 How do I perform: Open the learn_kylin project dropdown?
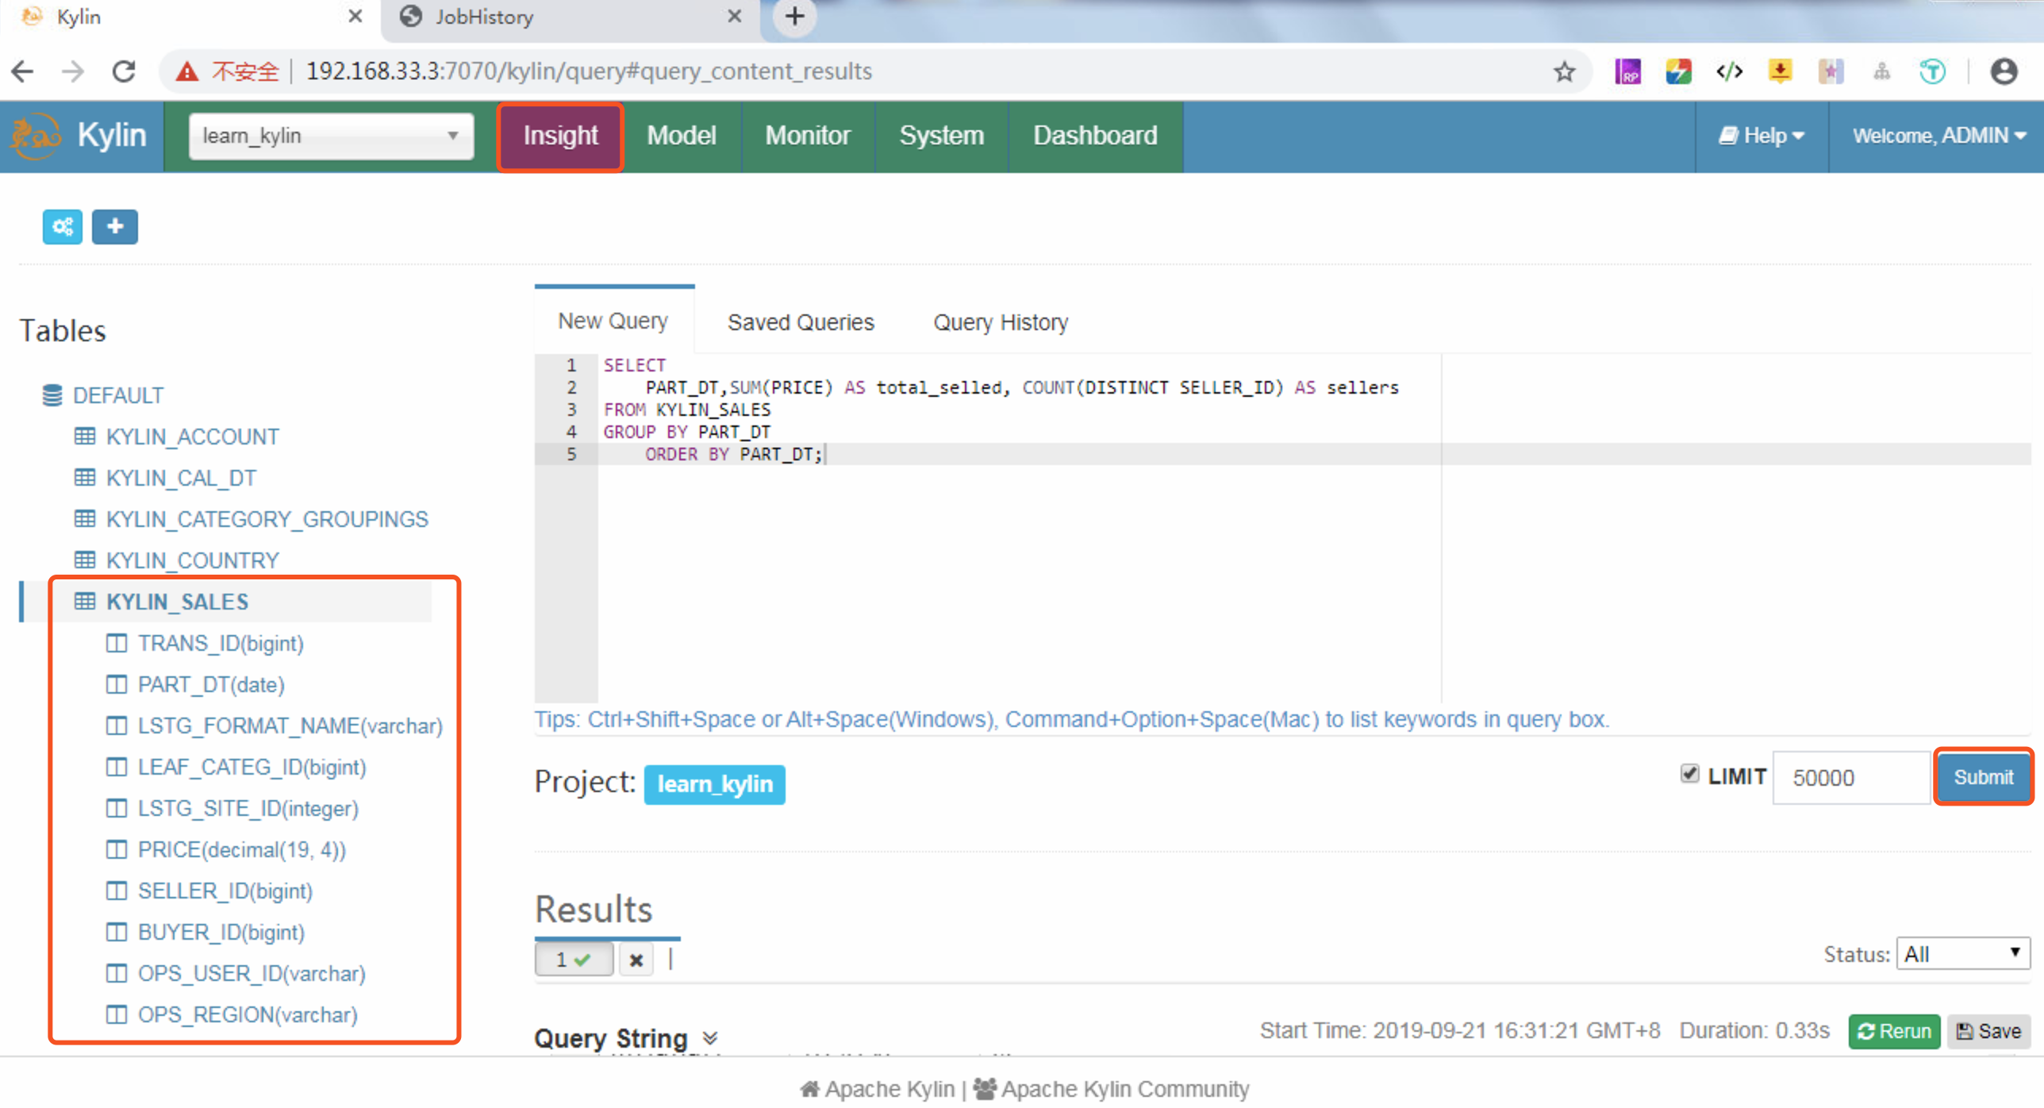[331, 136]
